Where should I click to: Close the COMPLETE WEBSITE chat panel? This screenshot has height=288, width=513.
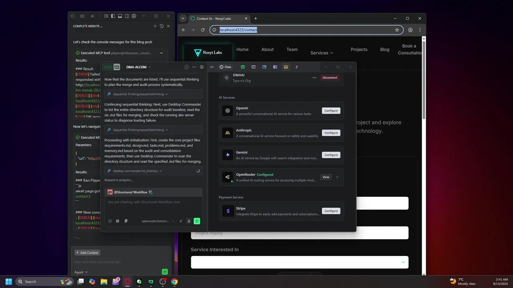[168, 26]
